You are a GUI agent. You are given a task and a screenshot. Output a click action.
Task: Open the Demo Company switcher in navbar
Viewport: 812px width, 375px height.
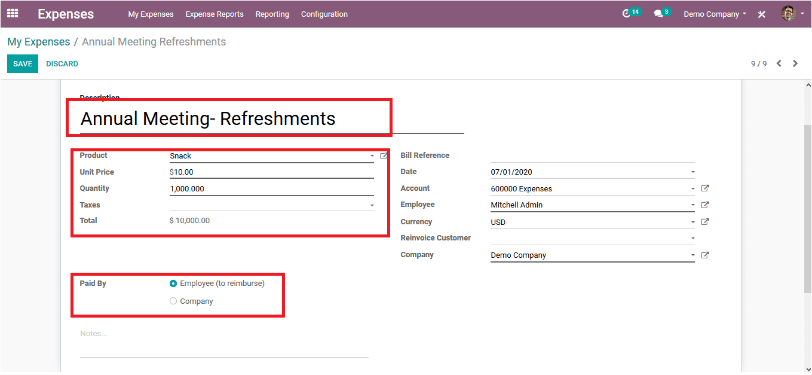[715, 14]
